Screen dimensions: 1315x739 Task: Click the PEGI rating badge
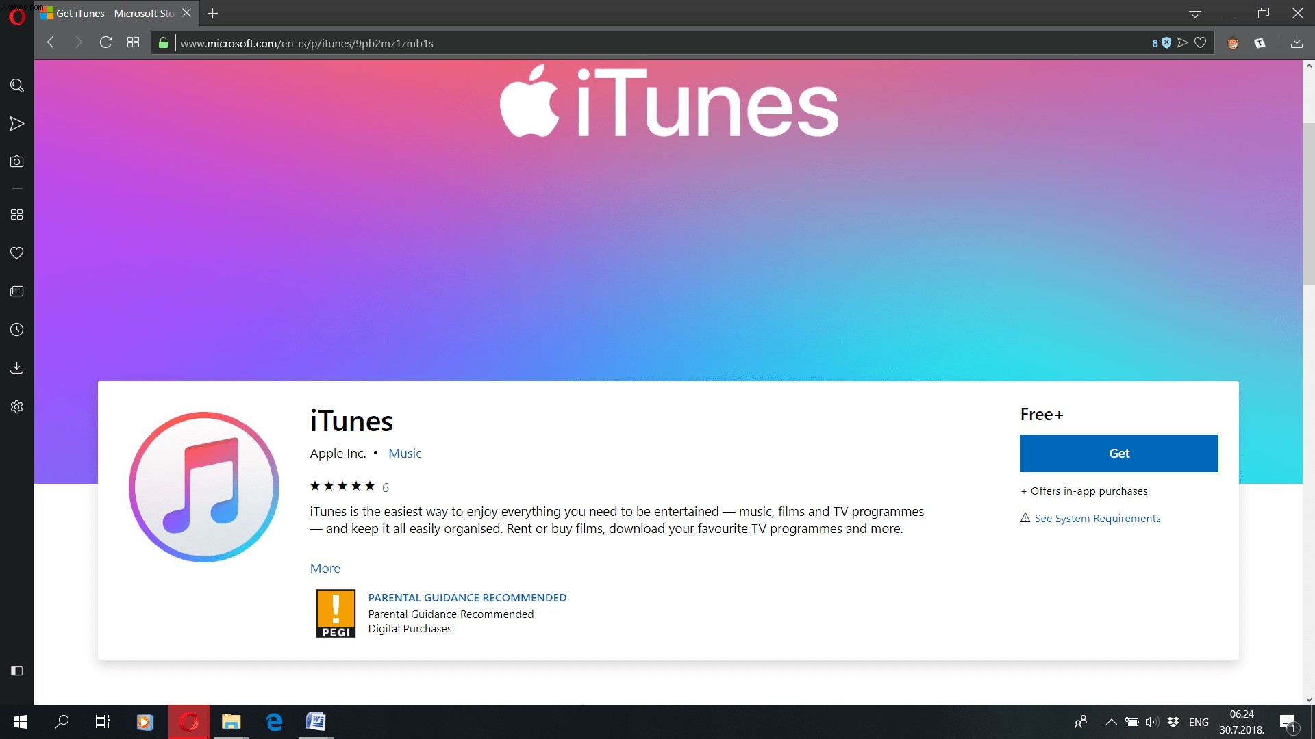(336, 614)
